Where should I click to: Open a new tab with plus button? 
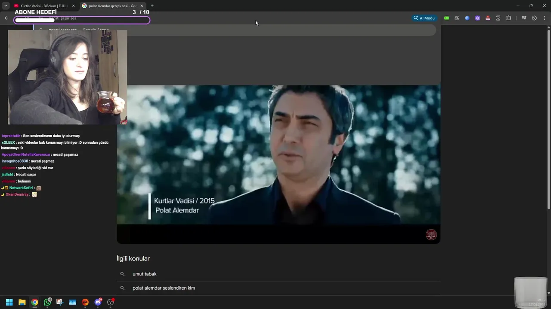(152, 6)
